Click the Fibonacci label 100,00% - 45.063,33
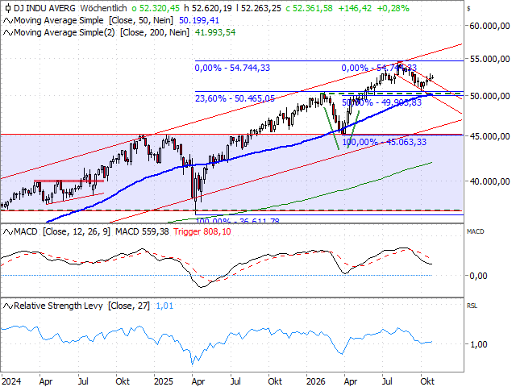This screenshot has width=516, height=387. click(x=385, y=142)
